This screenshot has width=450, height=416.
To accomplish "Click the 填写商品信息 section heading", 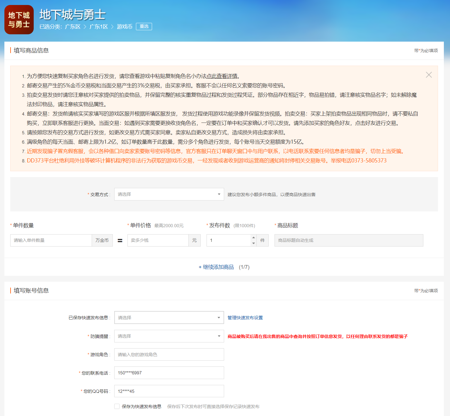I will (x=31, y=50).
